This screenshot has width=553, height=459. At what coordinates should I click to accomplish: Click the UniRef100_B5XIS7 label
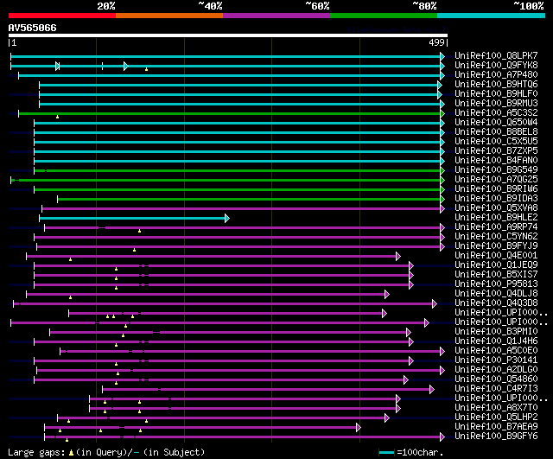click(496, 275)
